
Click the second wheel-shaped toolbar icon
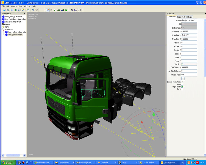(x=76, y=10)
